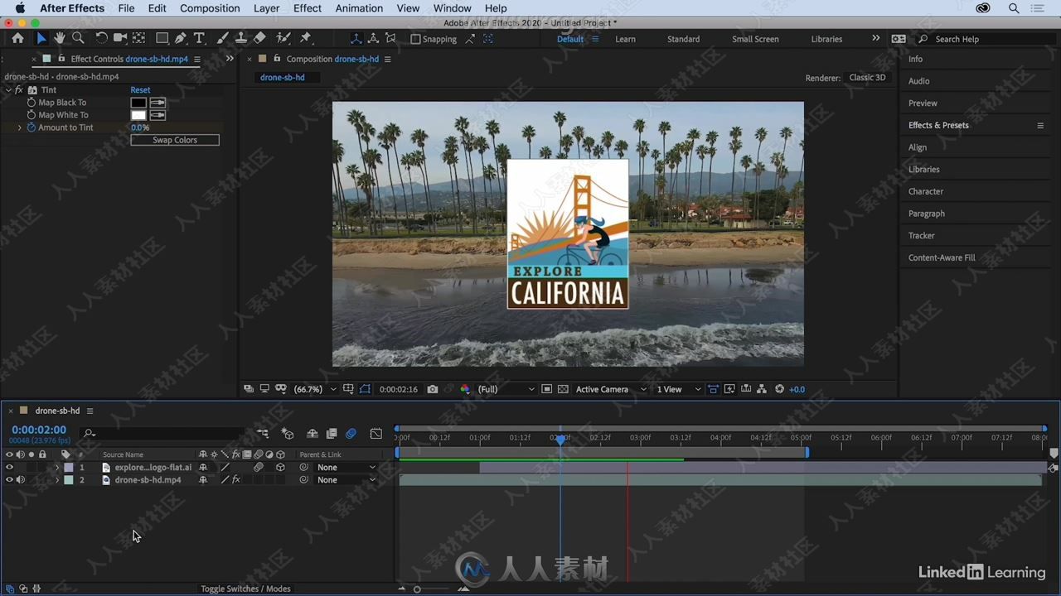Open 1 View layout dropdown
Image resolution: width=1061 pixels, height=596 pixels.
[678, 389]
